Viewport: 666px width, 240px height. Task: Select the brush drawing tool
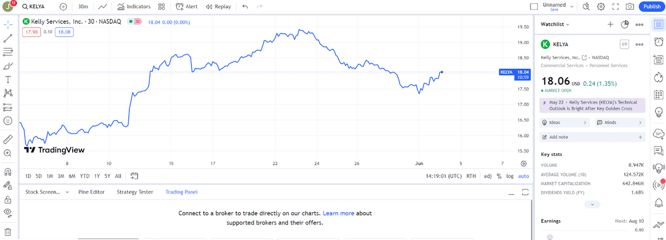(x=8, y=66)
